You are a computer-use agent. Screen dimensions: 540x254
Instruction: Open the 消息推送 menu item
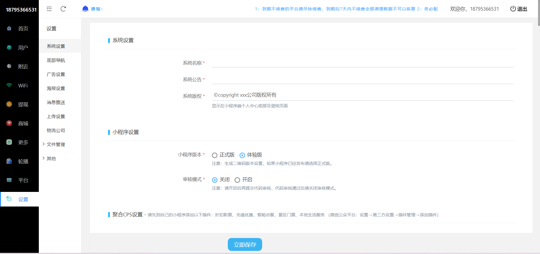pyautogui.click(x=60, y=102)
